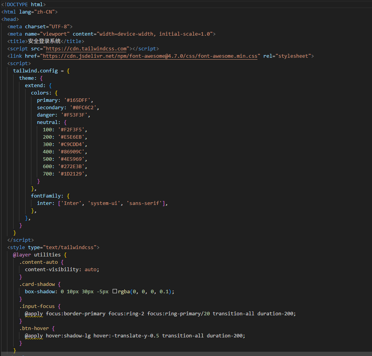372x356 pixels.
Task: Click the neutral 500 value '#4E5969'
Action: click(71, 159)
